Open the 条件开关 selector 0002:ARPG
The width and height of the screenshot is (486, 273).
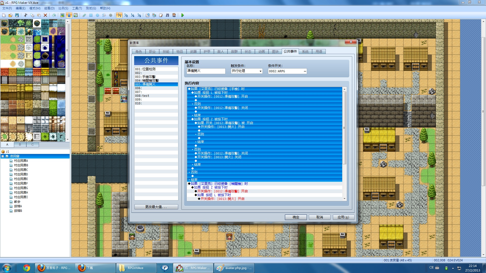tap(287, 71)
